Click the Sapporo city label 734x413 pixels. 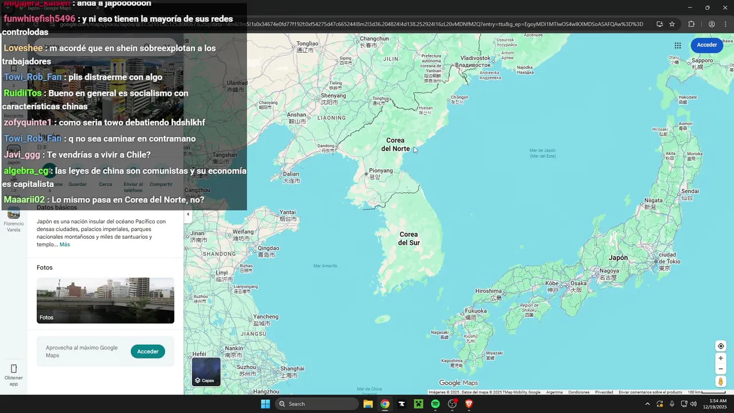(x=702, y=60)
